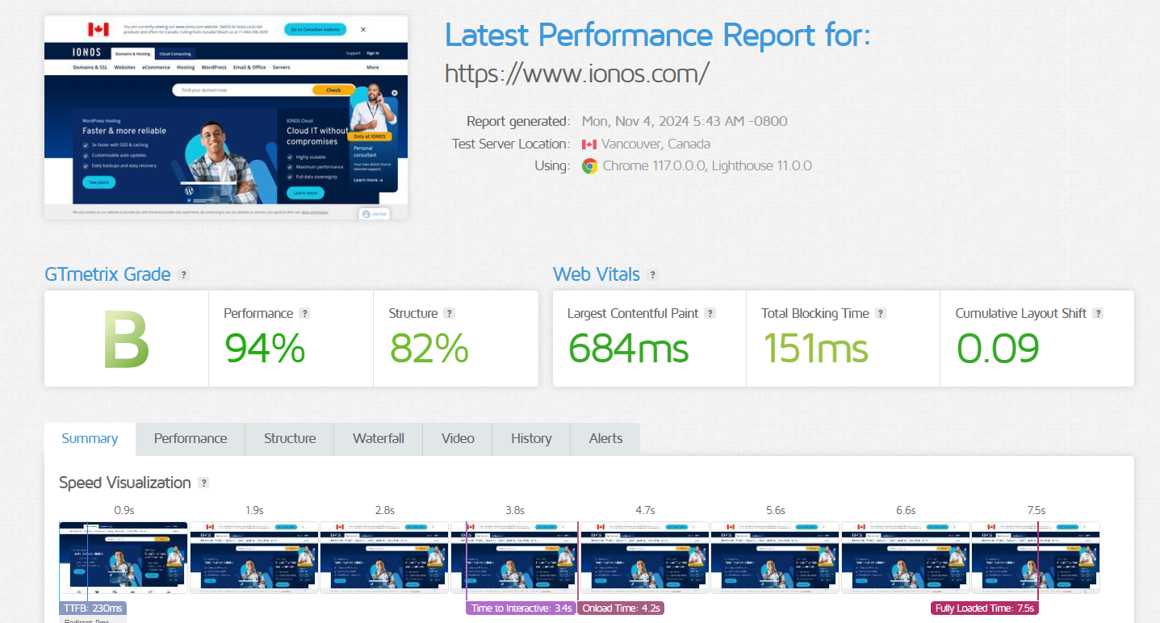Image resolution: width=1160 pixels, height=623 pixels.
Task: Click the 0.9s filmstrip frame
Action: pyautogui.click(x=124, y=558)
